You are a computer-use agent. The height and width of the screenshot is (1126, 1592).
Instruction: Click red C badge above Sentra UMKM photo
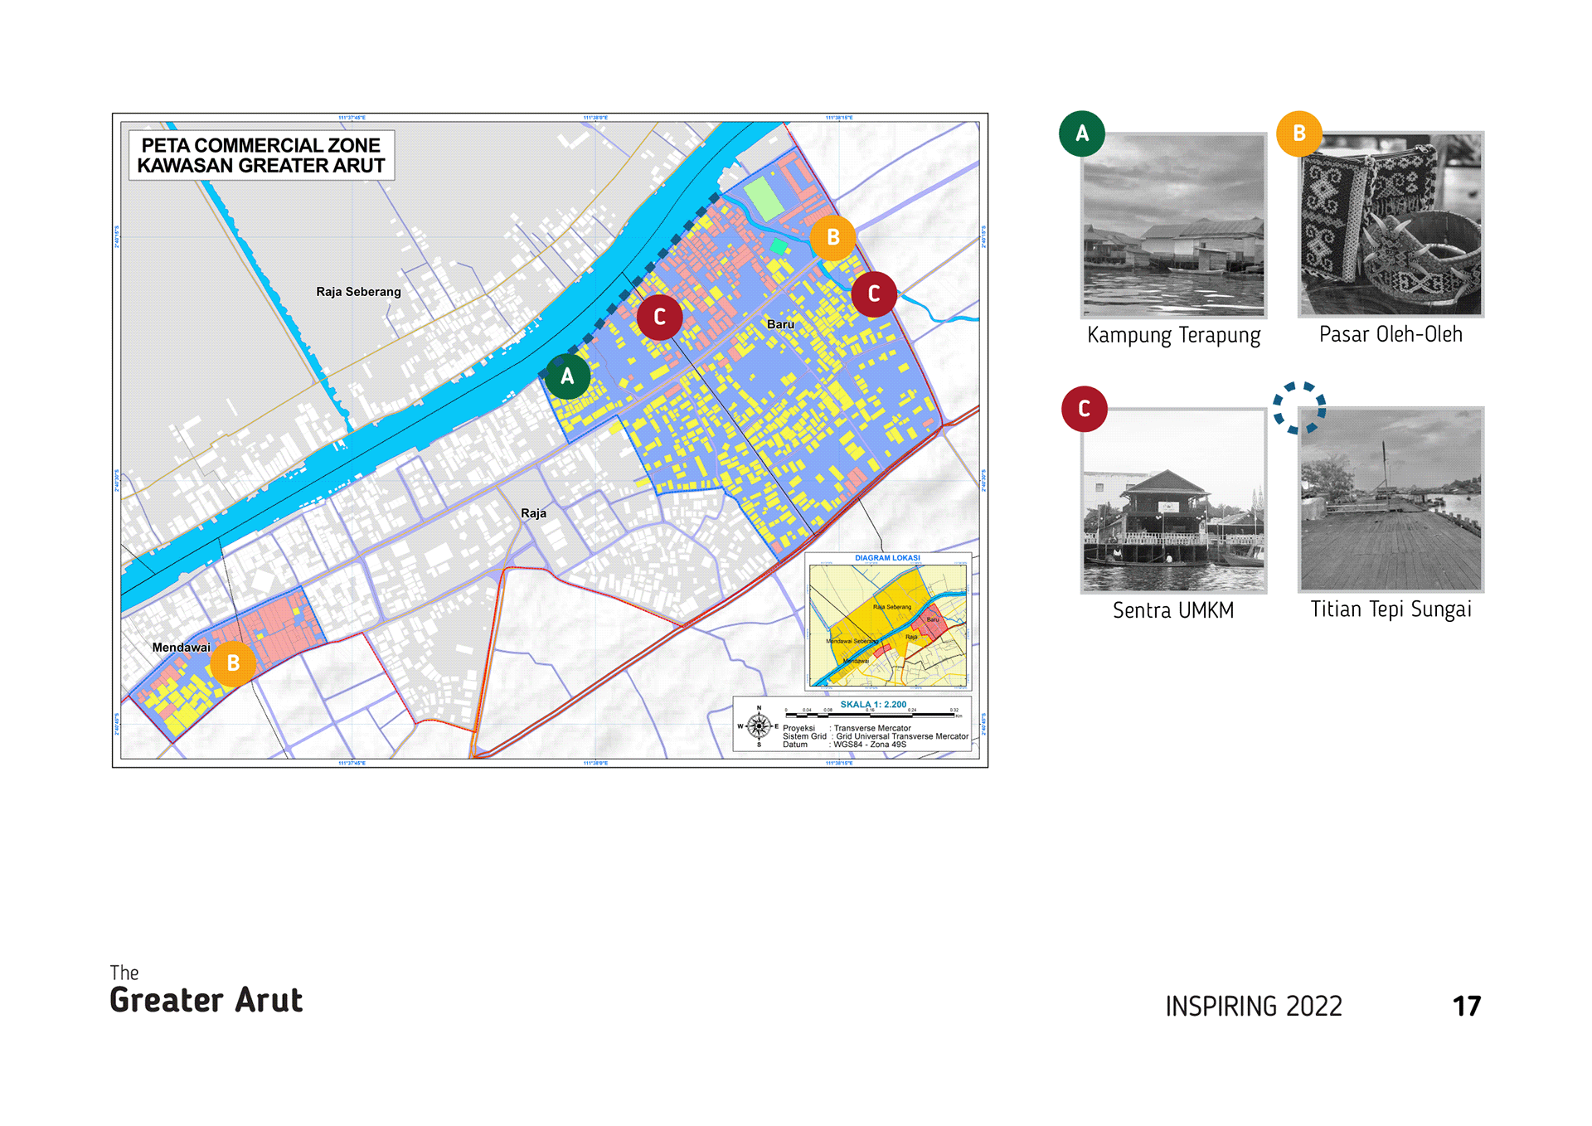[x=1084, y=409]
